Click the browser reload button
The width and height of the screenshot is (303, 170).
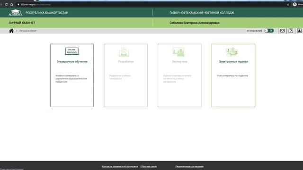pyautogui.click(x=6, y=4)
